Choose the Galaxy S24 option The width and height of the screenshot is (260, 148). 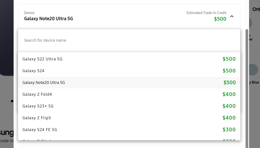pyautogui.click(x=33, y=71)
